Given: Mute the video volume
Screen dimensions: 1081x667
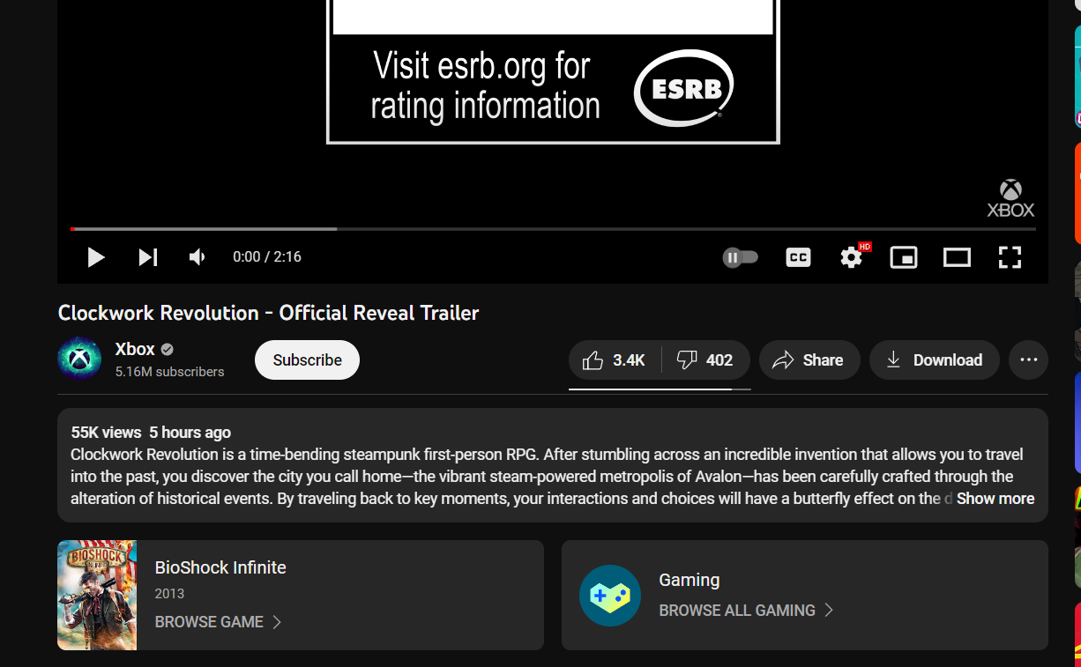Looking at the screenshot, I should pyautogui.click(x=198, y=257).
